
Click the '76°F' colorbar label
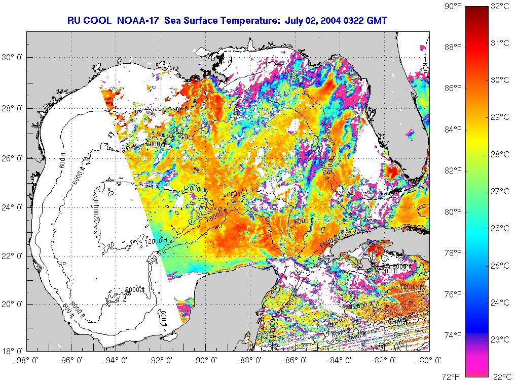(x=453, y=294)
